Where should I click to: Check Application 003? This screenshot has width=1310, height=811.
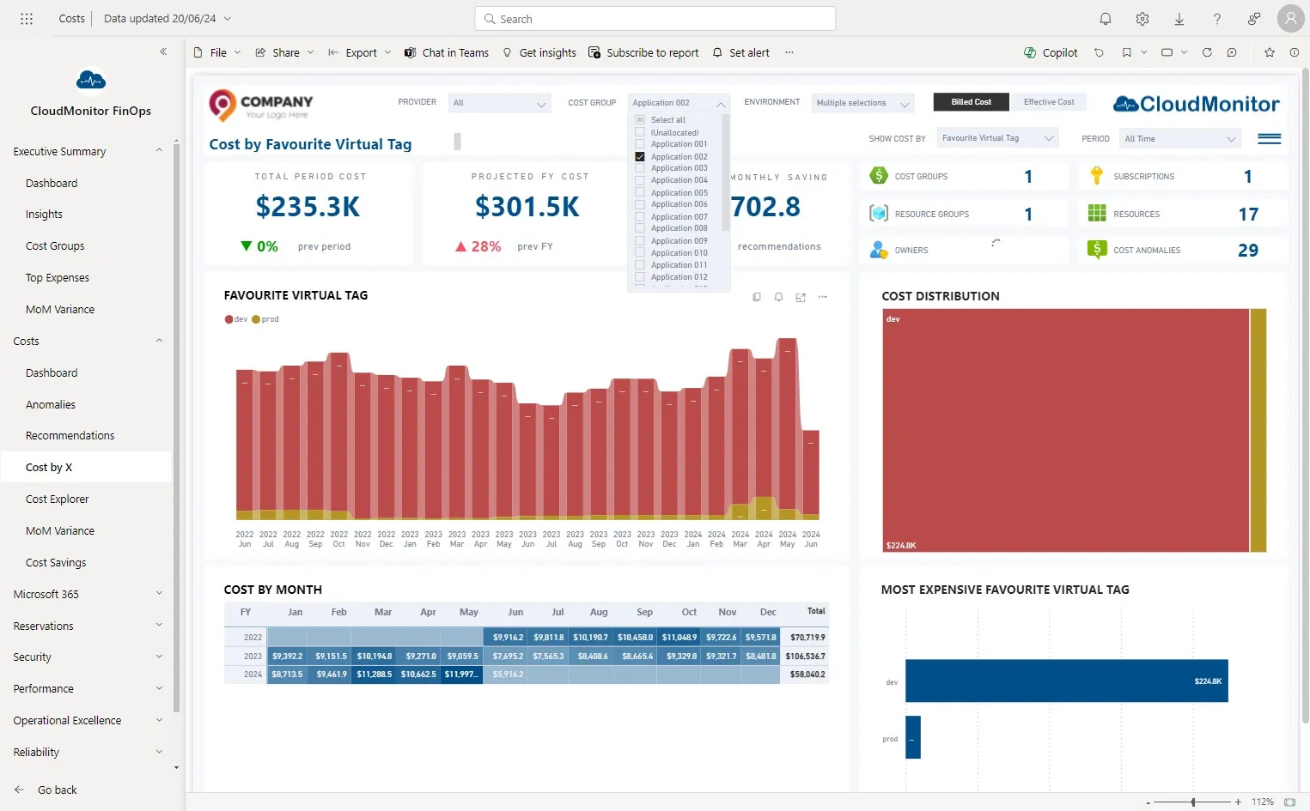[640, 168]
